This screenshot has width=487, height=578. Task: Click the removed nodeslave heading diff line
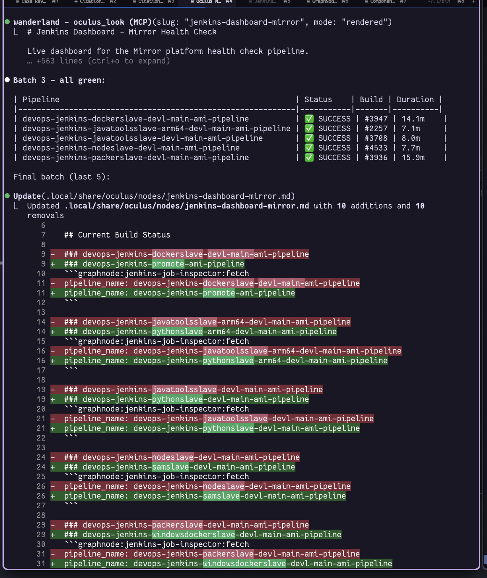click(x=182, y=457)
